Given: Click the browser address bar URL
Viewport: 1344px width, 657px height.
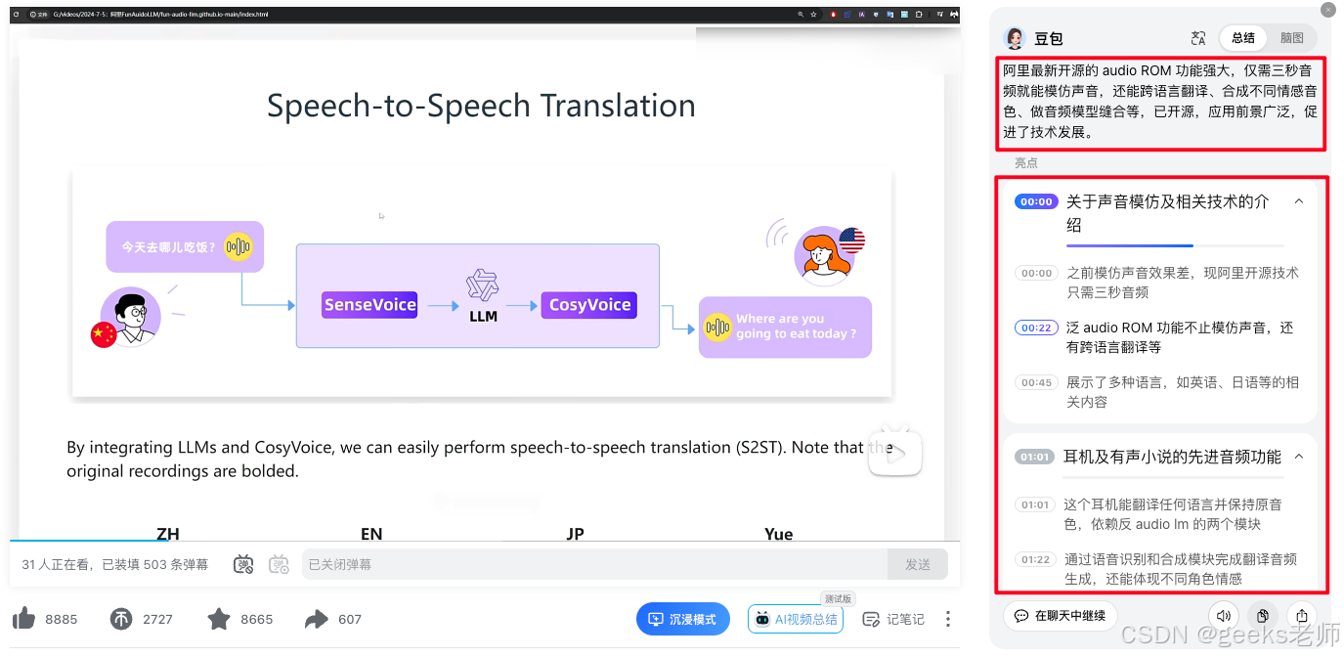Looking at the screenshot, I should pos(161,15).
